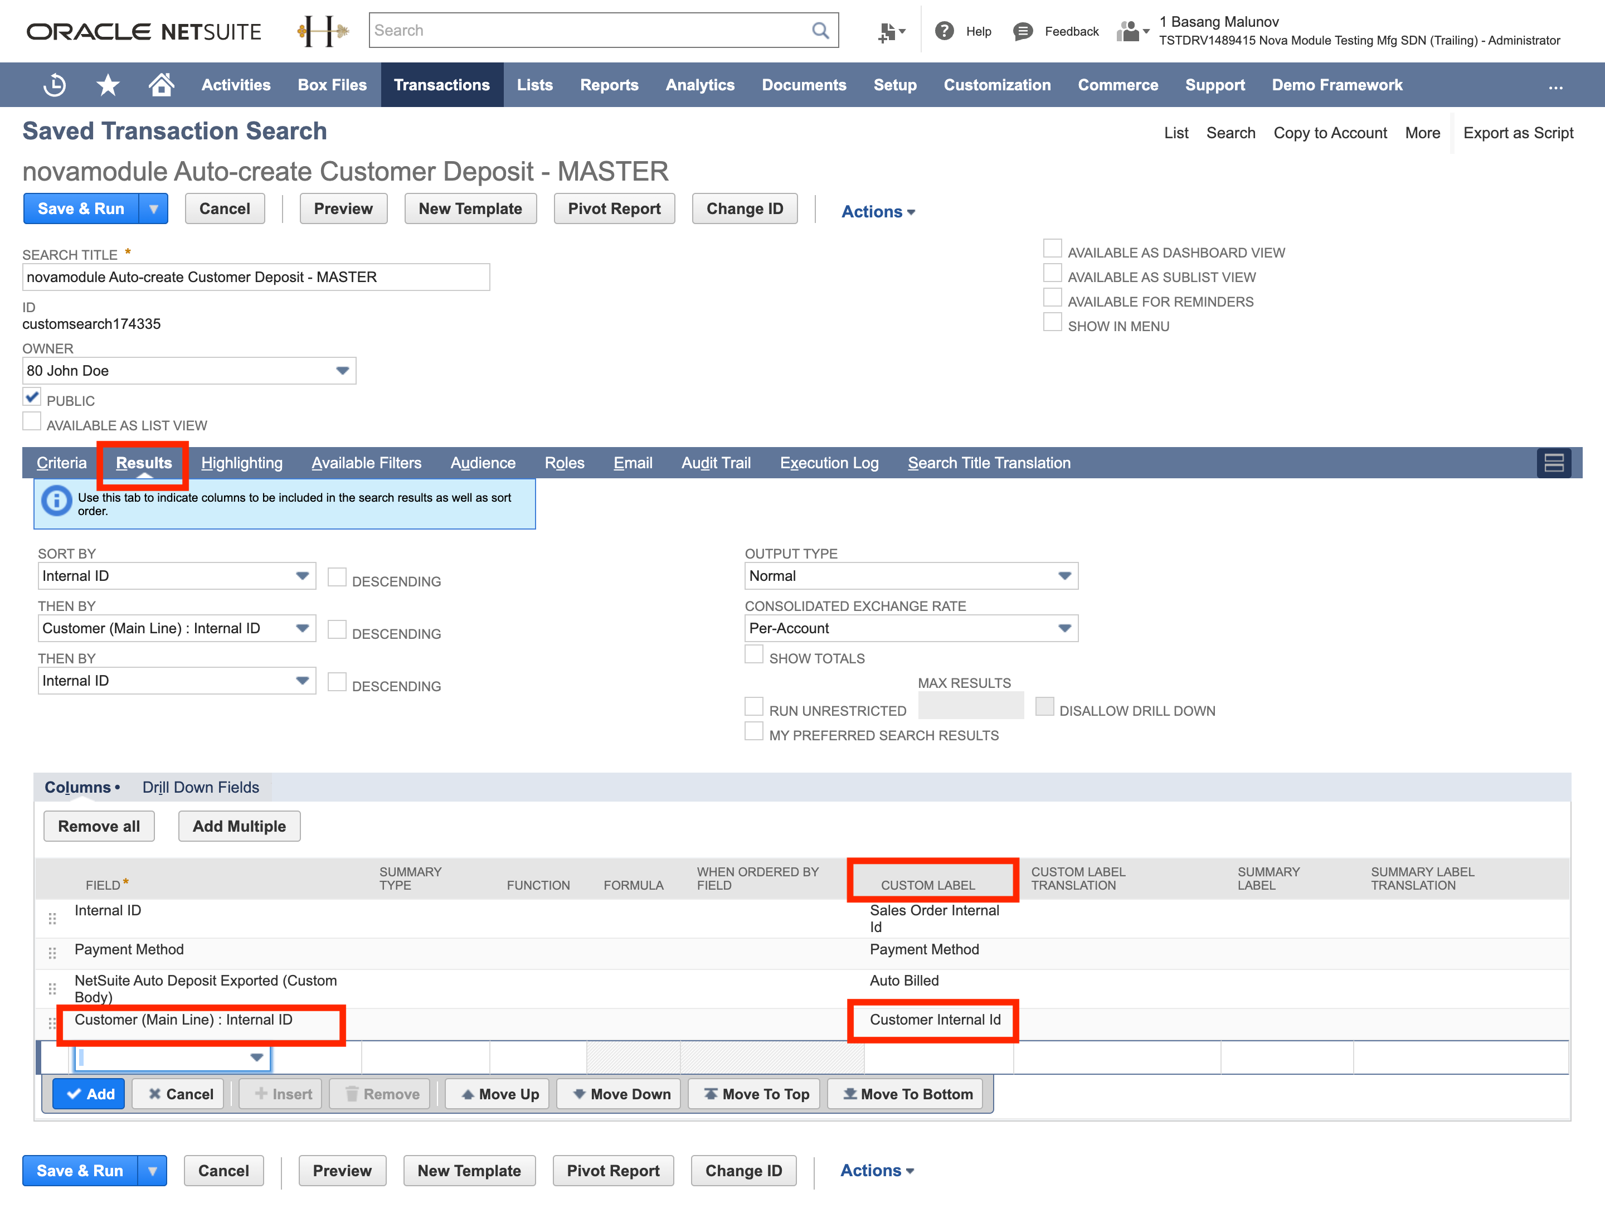Switch to the Audit Trail tab
The height and width of the screenshot is (1213, 1605).
716,463
